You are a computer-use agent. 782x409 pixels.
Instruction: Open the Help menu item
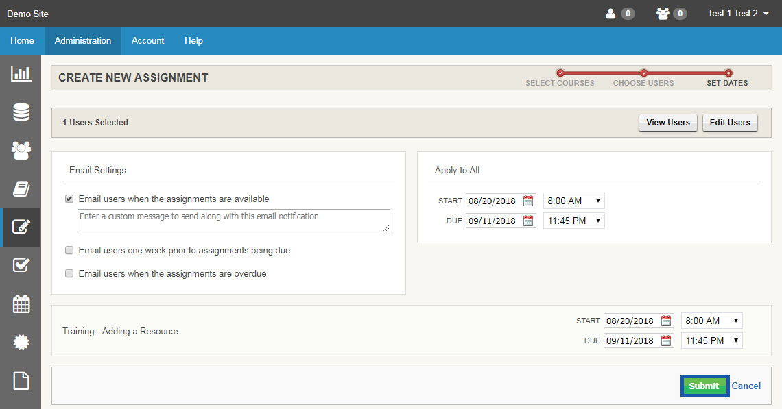coord(193,40)
